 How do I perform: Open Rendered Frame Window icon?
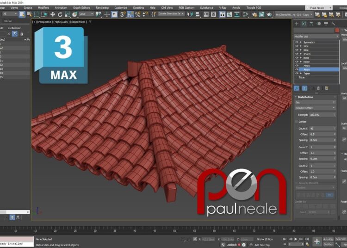[x=261, y=14]
